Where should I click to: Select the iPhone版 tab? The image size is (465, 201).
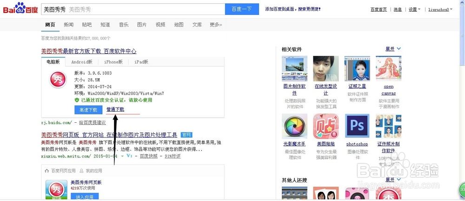[x=113, y=62]
